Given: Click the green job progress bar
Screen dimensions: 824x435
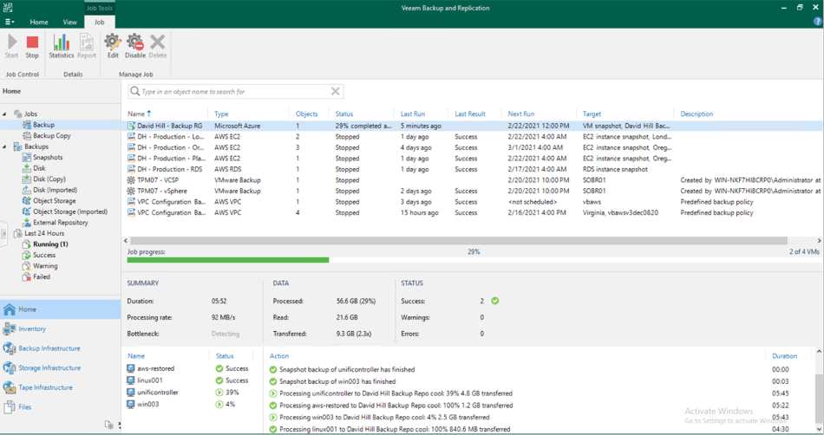Looking at the screenshot, I should 227,260.
